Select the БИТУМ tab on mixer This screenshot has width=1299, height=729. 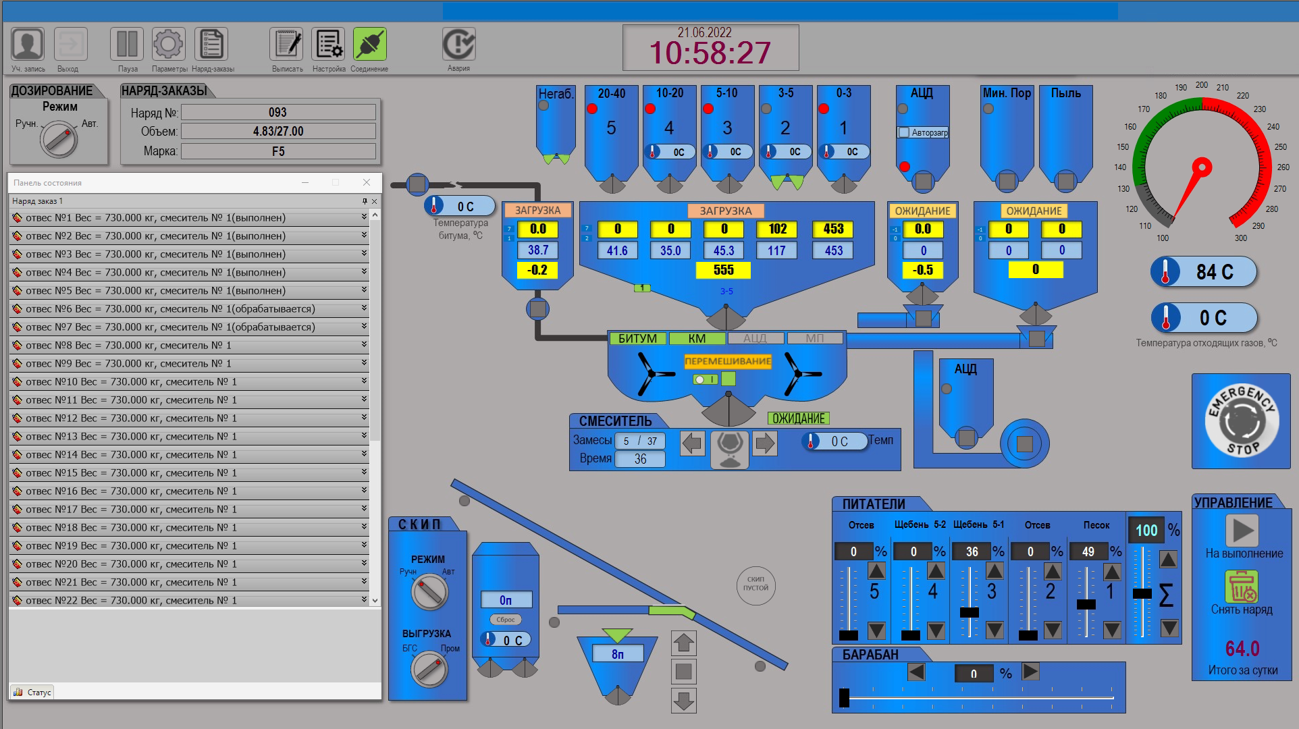coord(637,339)
